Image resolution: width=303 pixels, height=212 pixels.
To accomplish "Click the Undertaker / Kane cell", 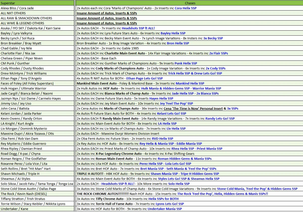I will (x=37, y=209).
